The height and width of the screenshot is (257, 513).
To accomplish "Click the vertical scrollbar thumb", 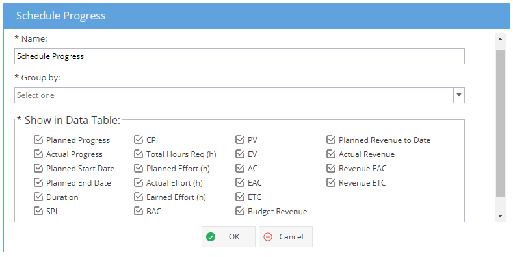I will pyautogui.click(x=500, y=124).
